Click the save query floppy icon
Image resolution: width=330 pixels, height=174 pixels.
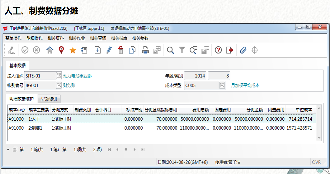coord(205,50)
